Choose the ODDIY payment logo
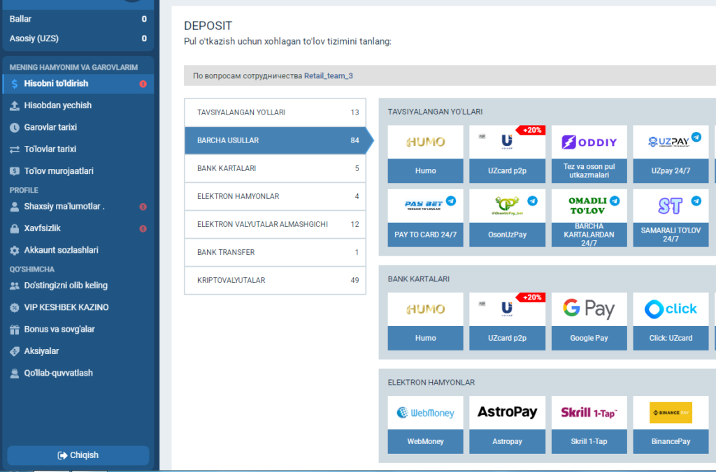 tap(589, 142)
